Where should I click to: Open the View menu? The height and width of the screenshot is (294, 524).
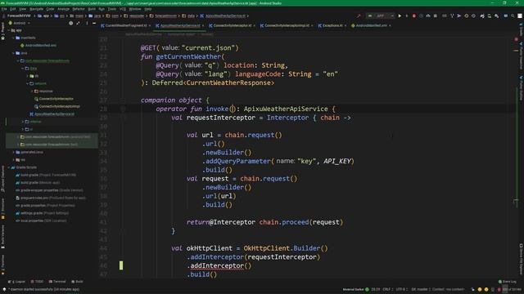pyautogui.click(x=22, y=9)
